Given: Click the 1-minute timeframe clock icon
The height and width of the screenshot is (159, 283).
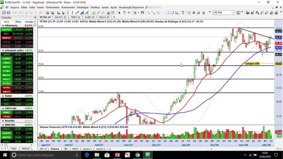Looking at the screenshot, I should (262, 13).
